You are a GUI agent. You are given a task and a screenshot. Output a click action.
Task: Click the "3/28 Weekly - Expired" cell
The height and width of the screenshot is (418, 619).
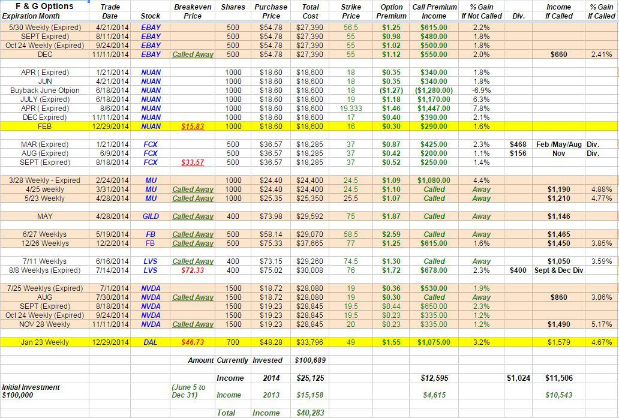click(44, 181)
